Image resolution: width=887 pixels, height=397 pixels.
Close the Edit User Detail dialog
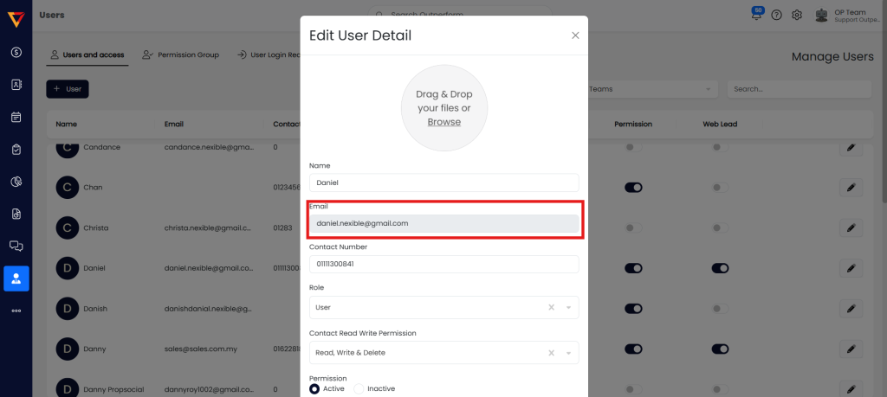click(575, 35)
